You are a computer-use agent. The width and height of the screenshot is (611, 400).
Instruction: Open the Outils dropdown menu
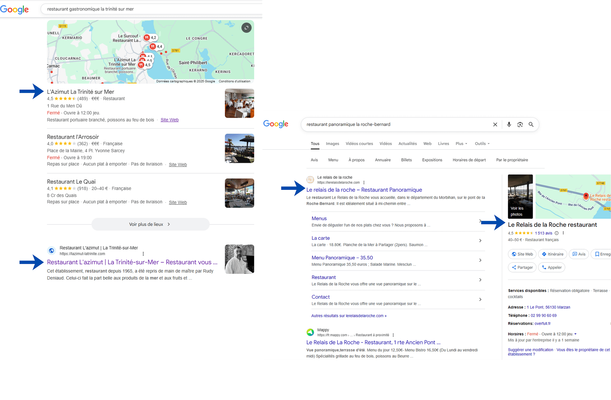point(482,144)
